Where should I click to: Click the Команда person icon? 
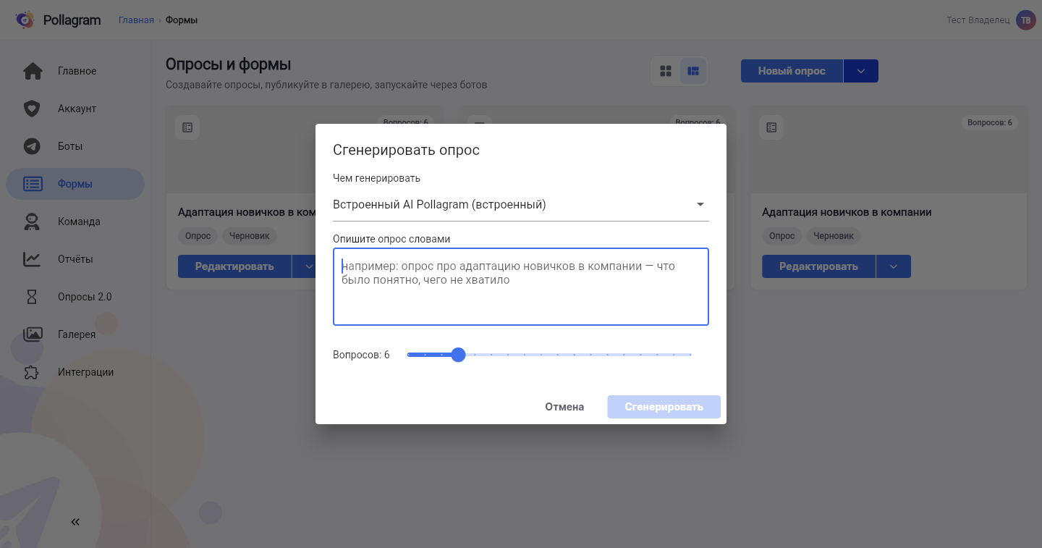33,222
